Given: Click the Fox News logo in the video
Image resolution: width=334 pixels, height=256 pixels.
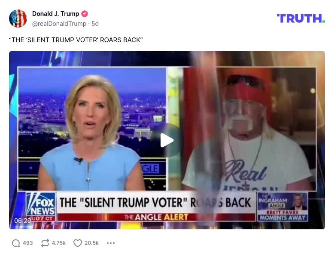Looking at the screenshot, I should coord(41,204).
